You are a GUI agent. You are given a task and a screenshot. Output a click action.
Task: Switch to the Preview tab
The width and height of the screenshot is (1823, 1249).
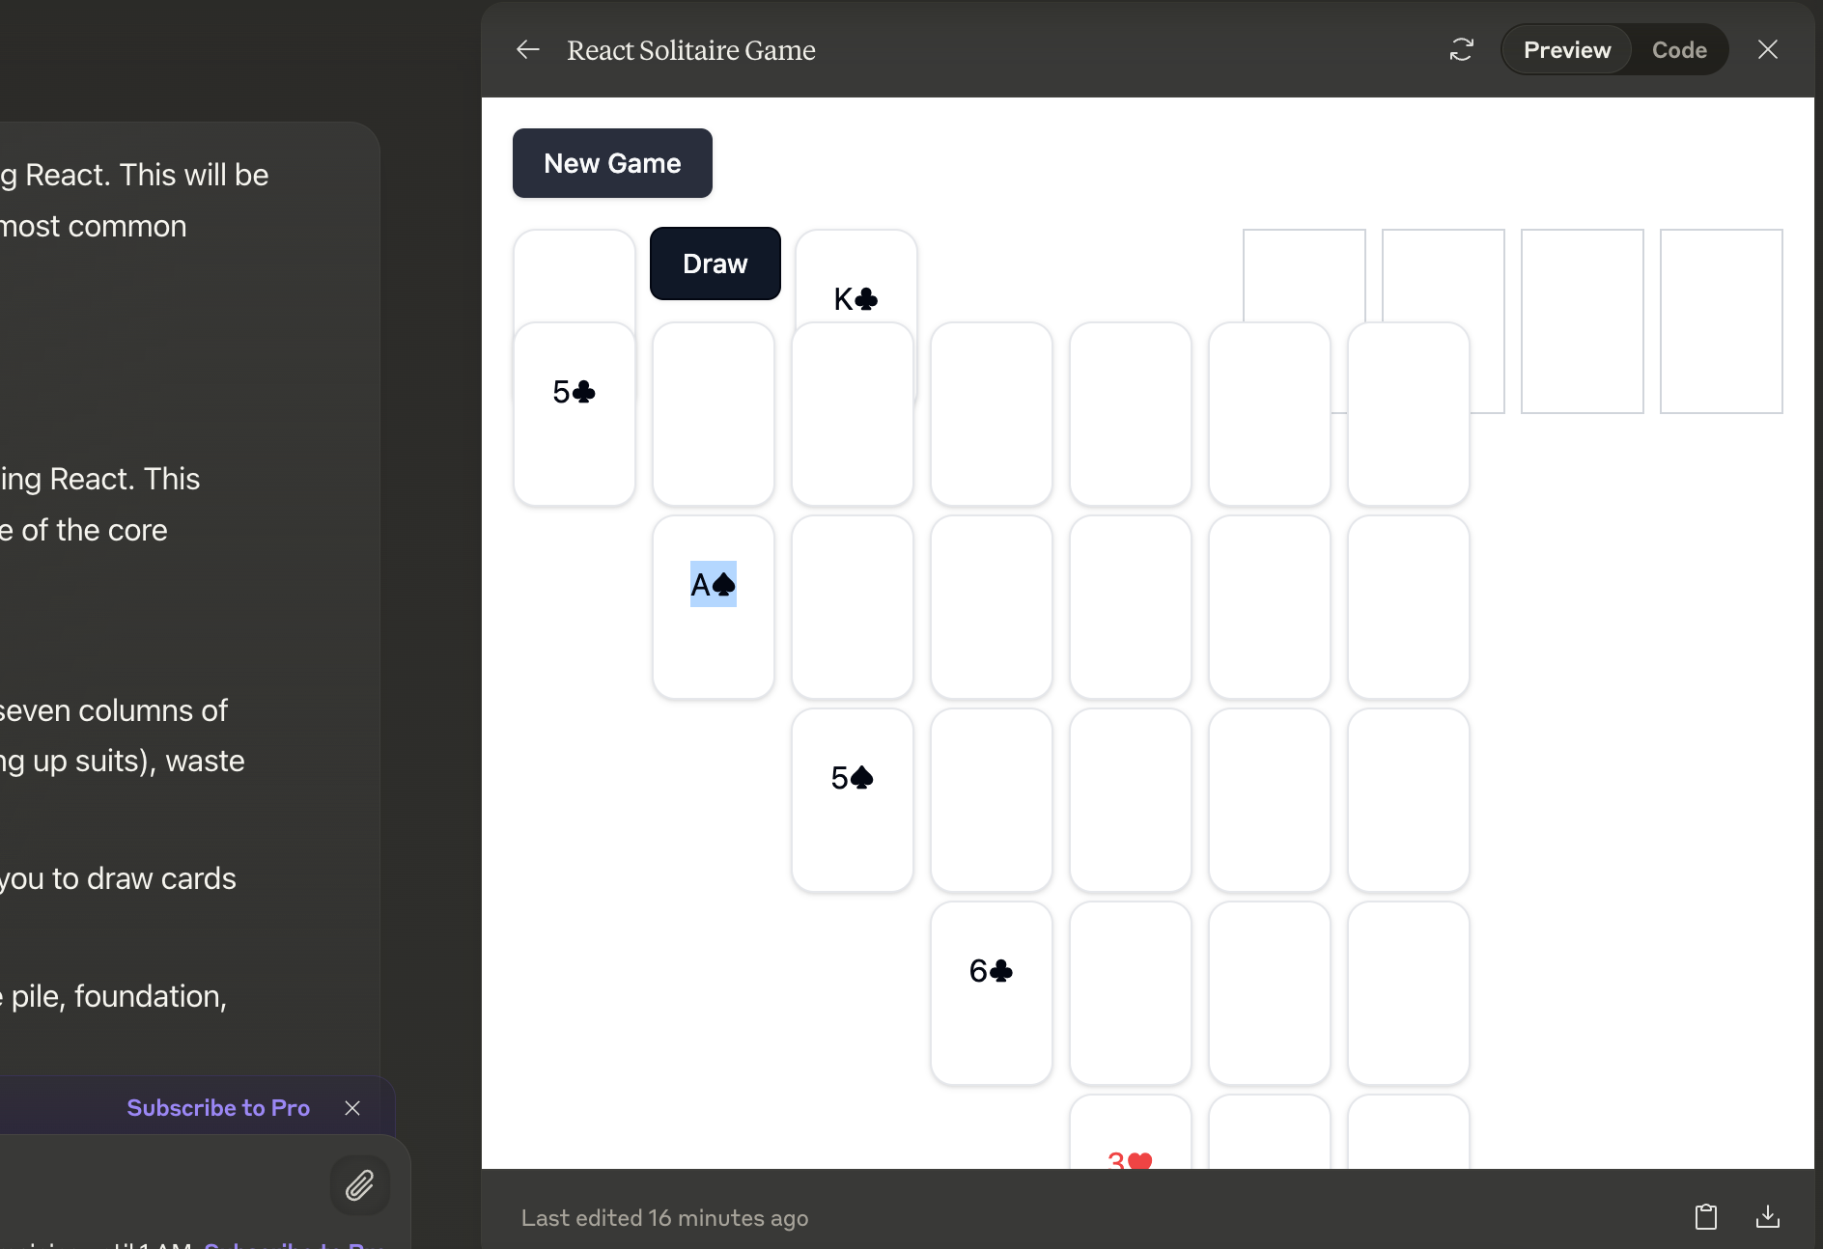(1566, 50)
